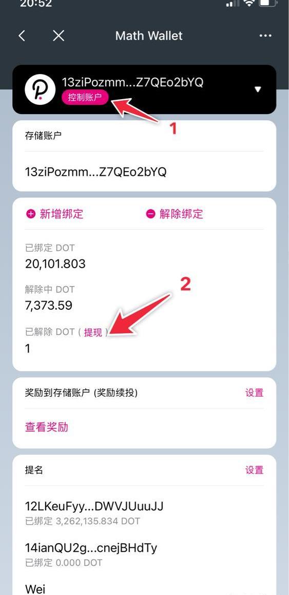Tap the Wi-Fi status bar icon
Screen dimensions: 289x595
(x=249, y=4)
